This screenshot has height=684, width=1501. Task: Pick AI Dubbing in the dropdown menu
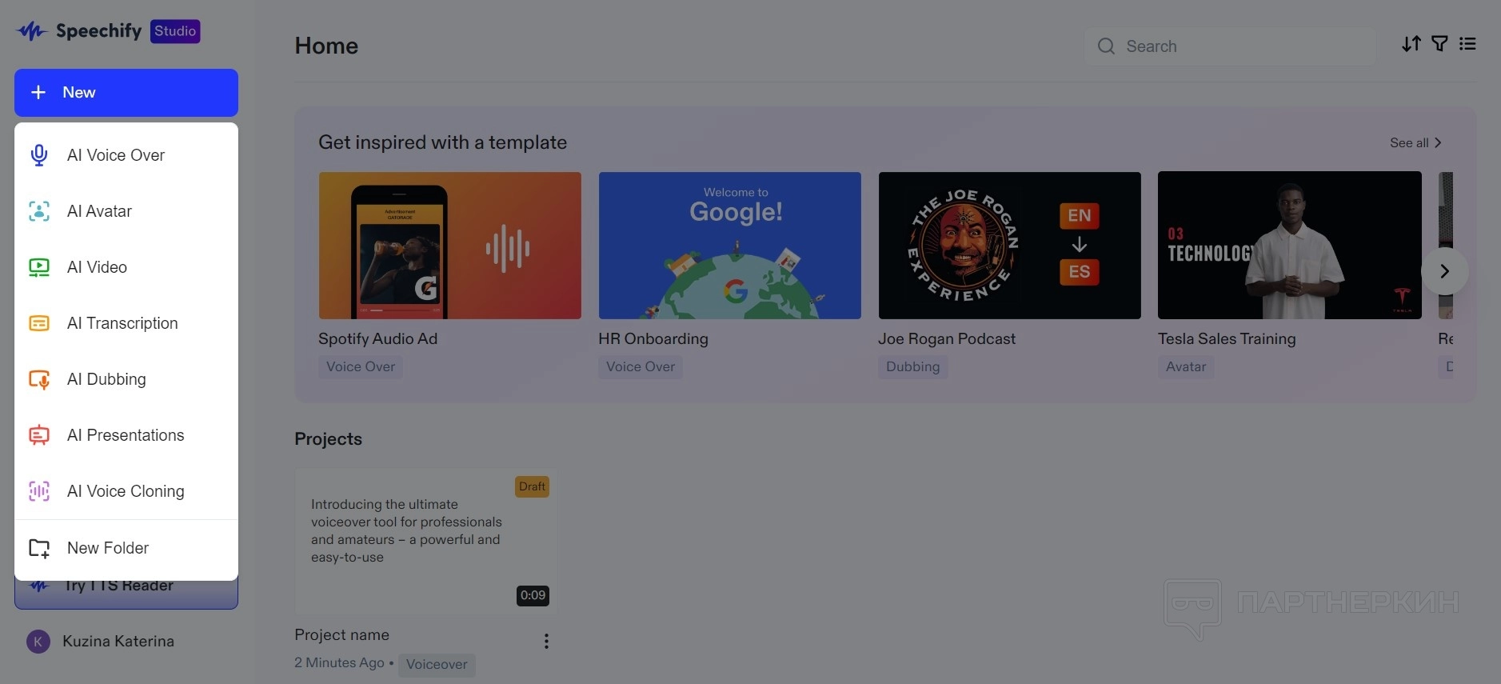coord(126,379)
